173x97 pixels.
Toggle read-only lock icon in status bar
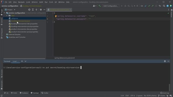[x=167, y=96]
